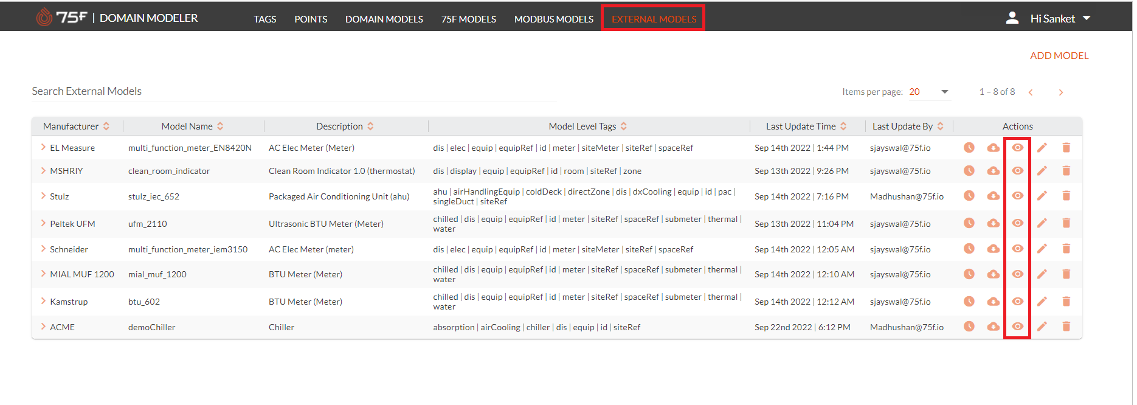Click cloud download icon for Kamstrup btu_602
Image resolution: width=1137 pixels, height=405 pixels.
pyautogui.click(x=994, y=302)
